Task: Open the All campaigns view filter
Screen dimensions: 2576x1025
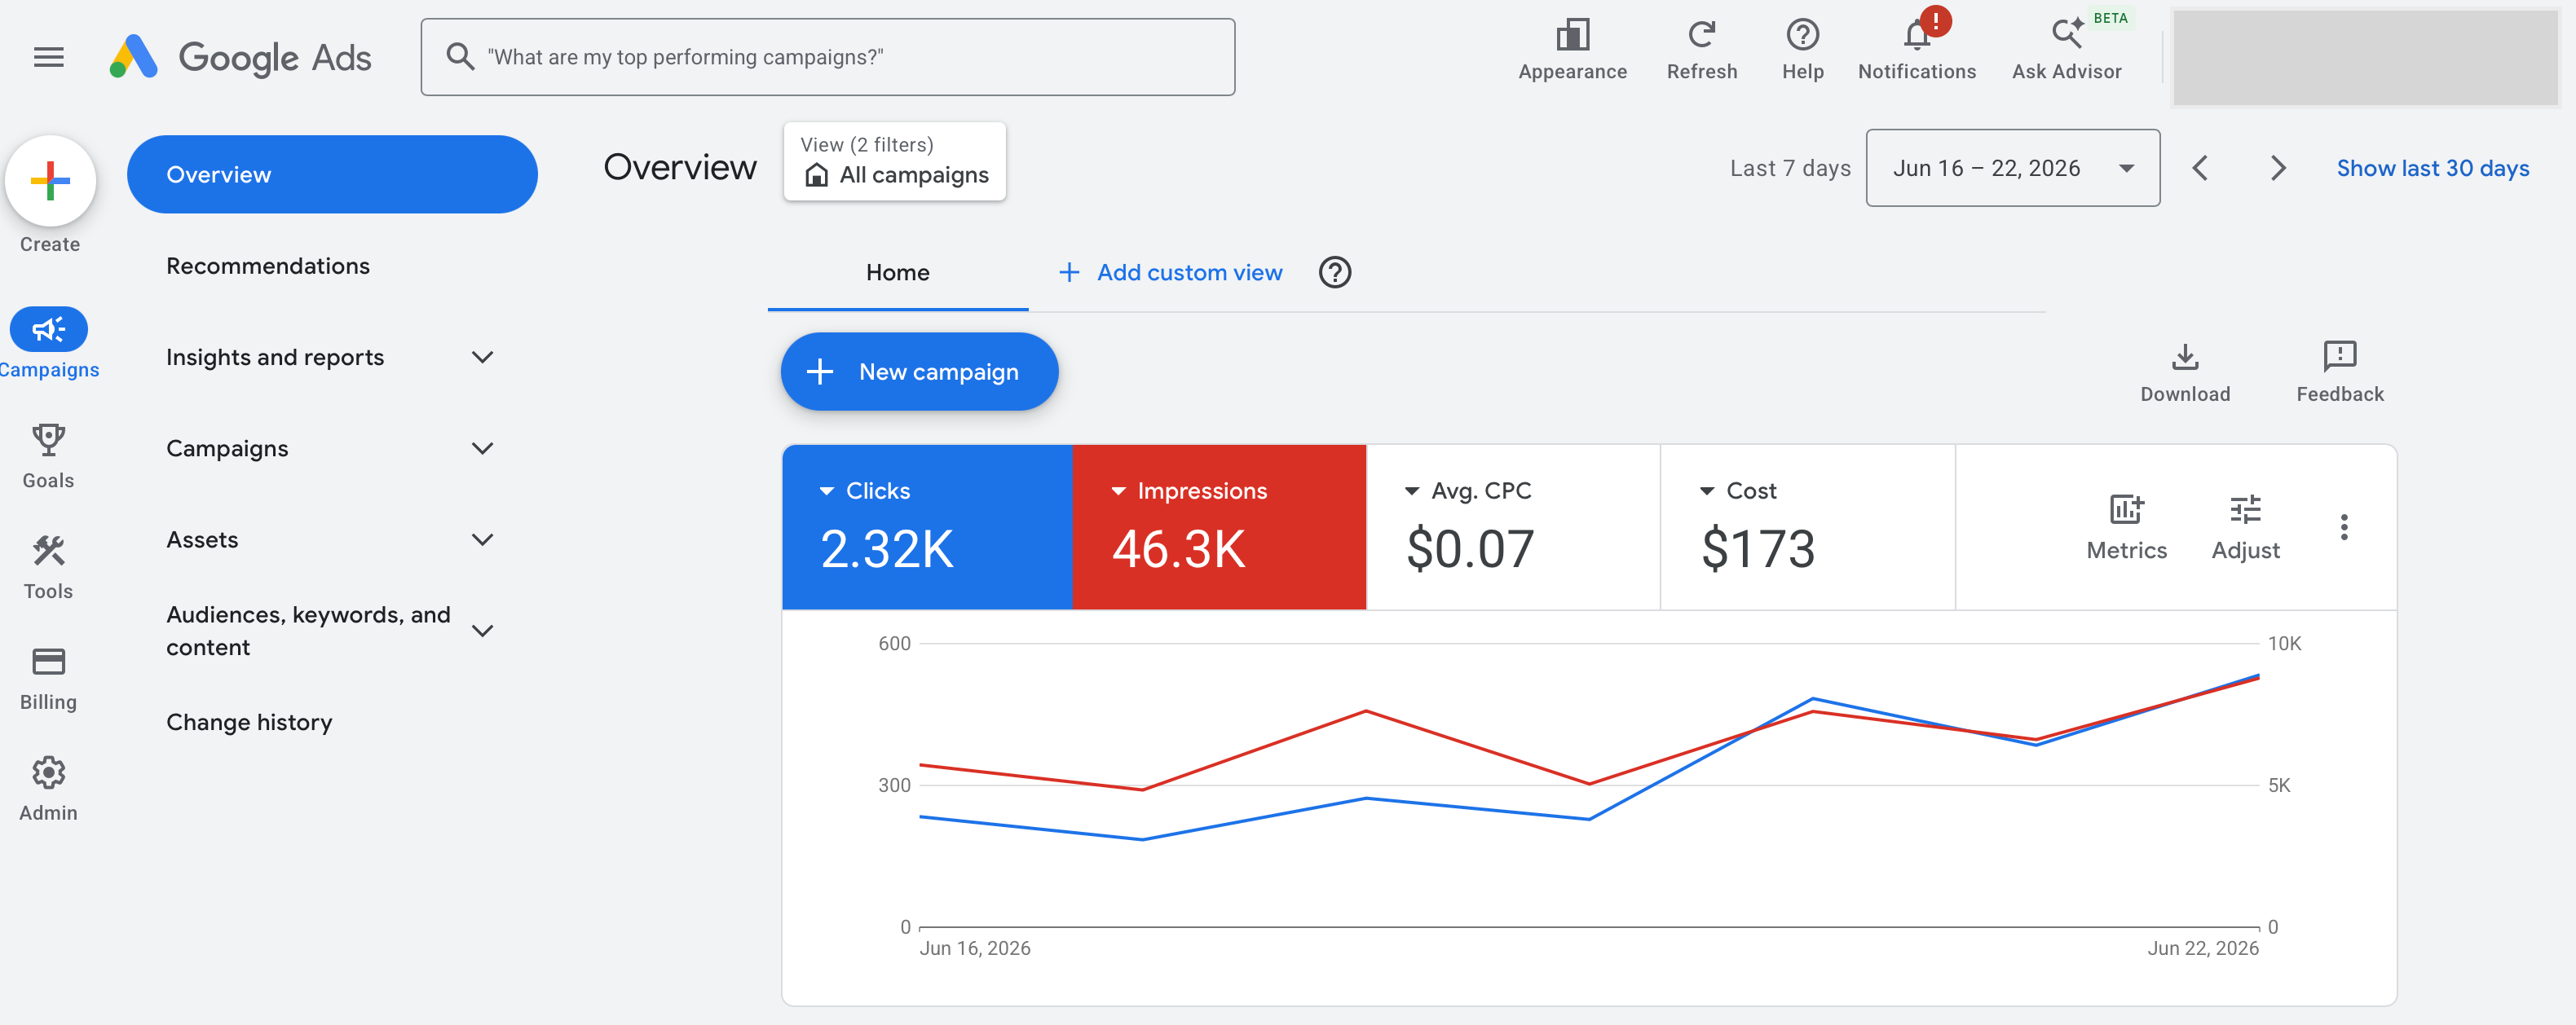Action: (894, 162)
